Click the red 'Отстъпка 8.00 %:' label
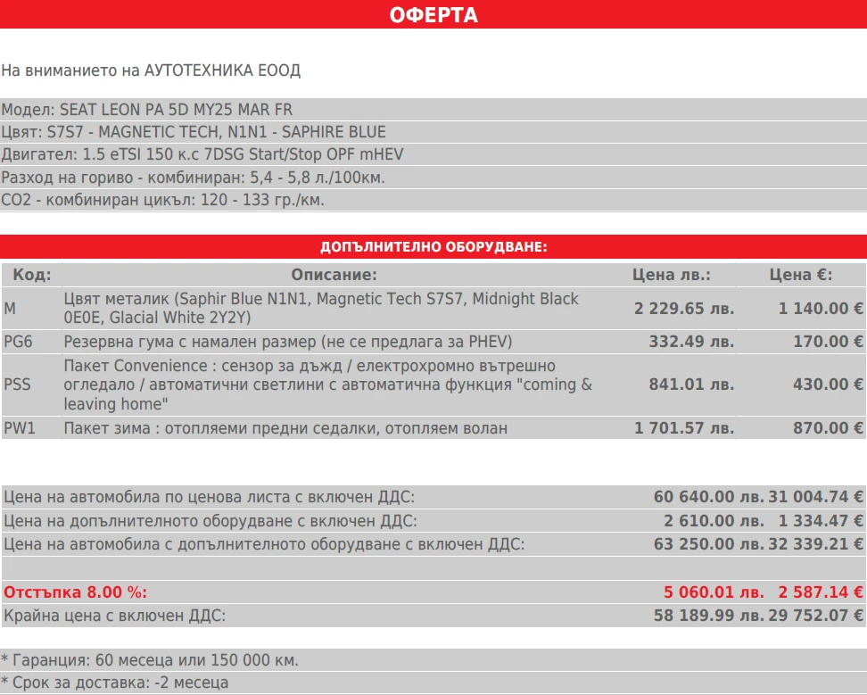 [75, 592]
